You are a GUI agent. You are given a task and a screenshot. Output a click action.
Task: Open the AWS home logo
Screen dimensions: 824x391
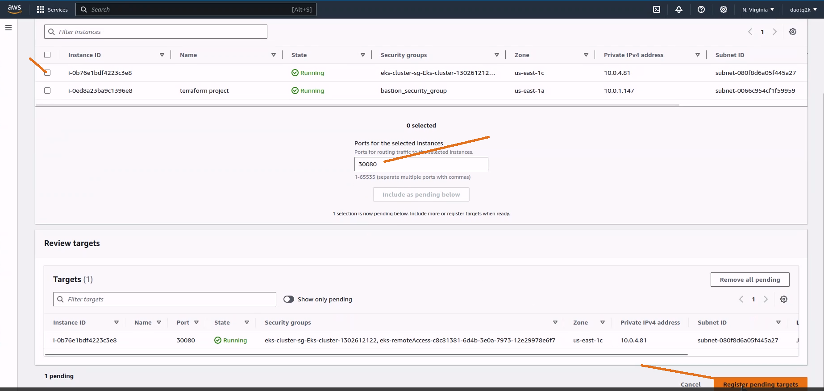14,9
